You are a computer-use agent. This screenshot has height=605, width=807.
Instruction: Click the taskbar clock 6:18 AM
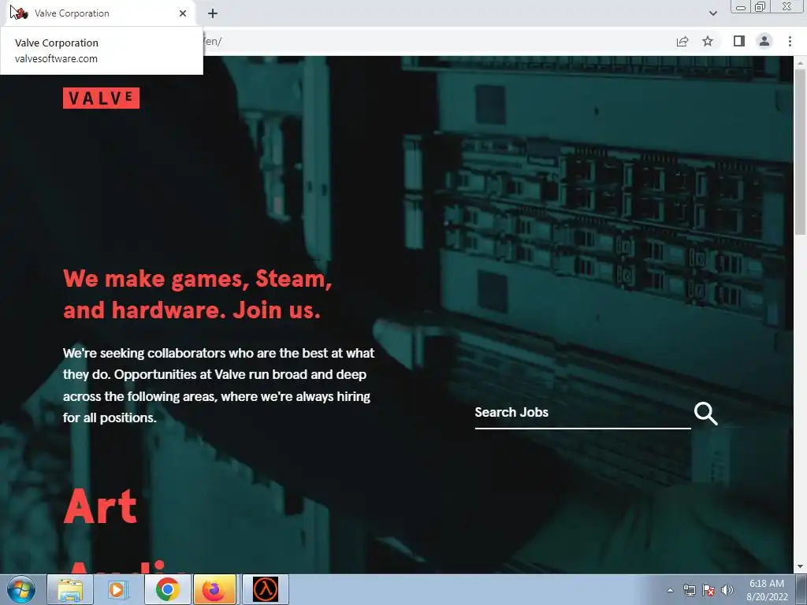tap(766, 584)
